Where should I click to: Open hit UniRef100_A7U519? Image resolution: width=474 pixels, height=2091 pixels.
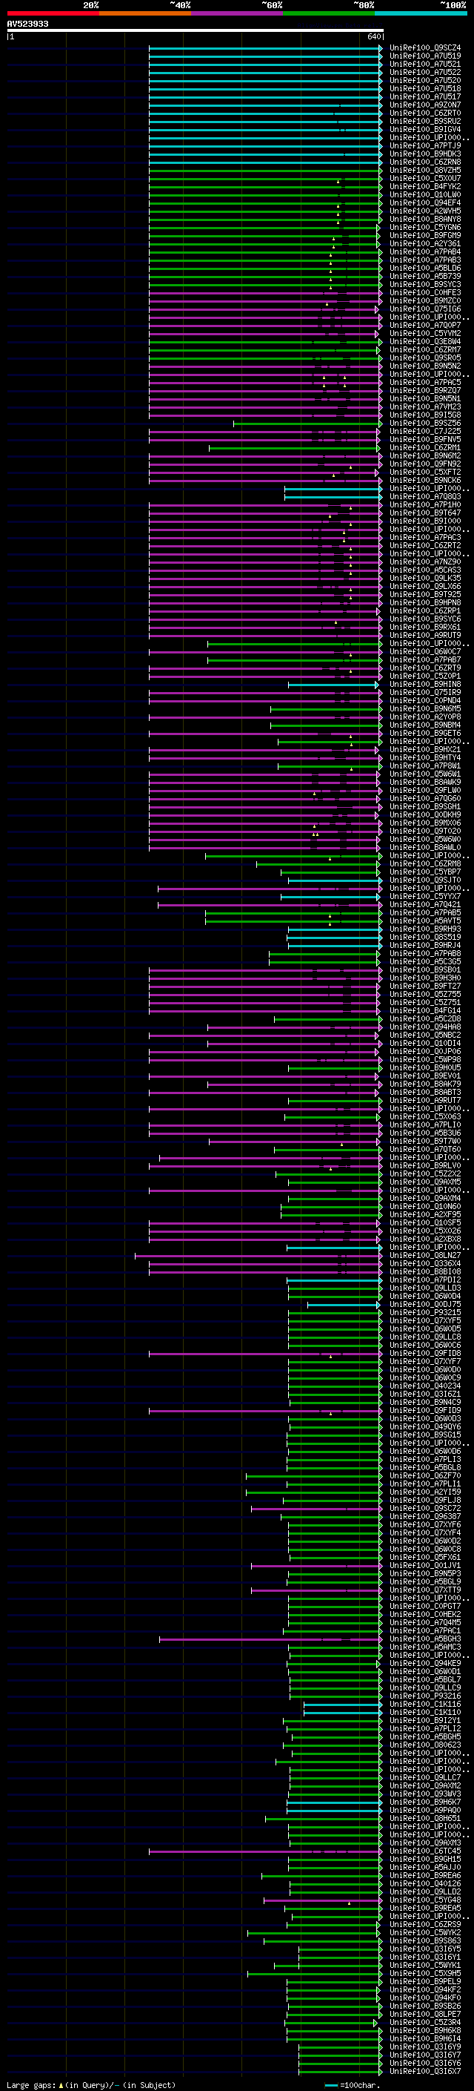click(x=424, y=56)
